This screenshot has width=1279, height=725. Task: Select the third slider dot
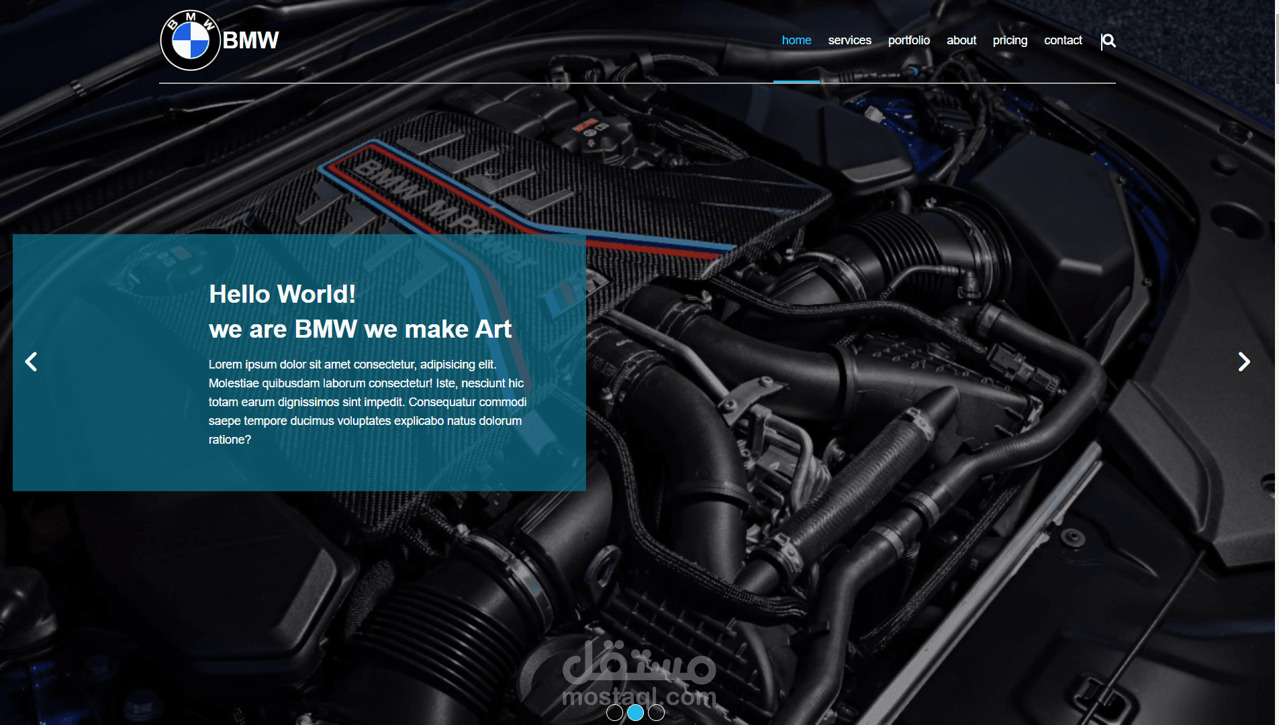[x=657, y=713]
